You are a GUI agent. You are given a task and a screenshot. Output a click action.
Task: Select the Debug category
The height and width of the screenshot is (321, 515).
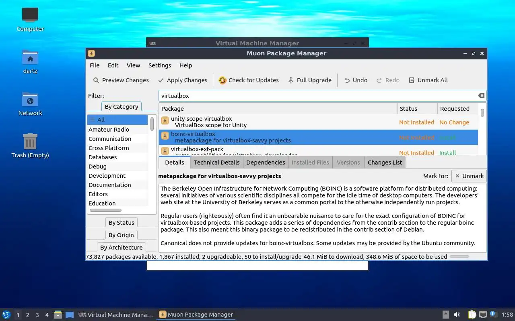point(118,167)
